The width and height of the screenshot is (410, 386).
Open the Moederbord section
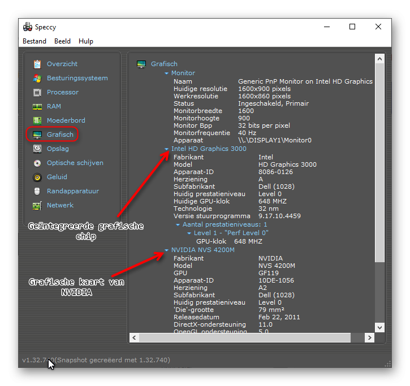pos(66,120)
